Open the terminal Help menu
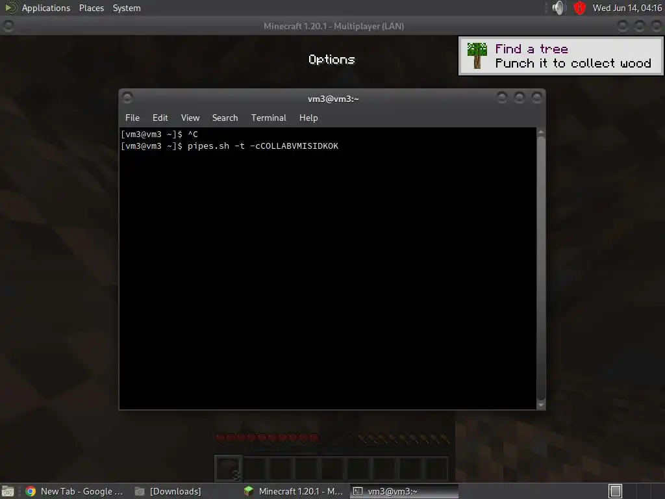This screenshot has width=665, height=499. (308, 118)
